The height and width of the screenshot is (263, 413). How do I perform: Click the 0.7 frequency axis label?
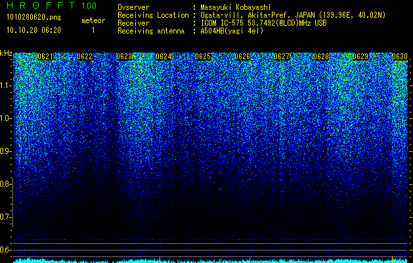point(6,217)
